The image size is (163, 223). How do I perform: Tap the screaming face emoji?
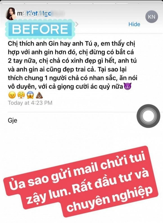pos(30,95)
